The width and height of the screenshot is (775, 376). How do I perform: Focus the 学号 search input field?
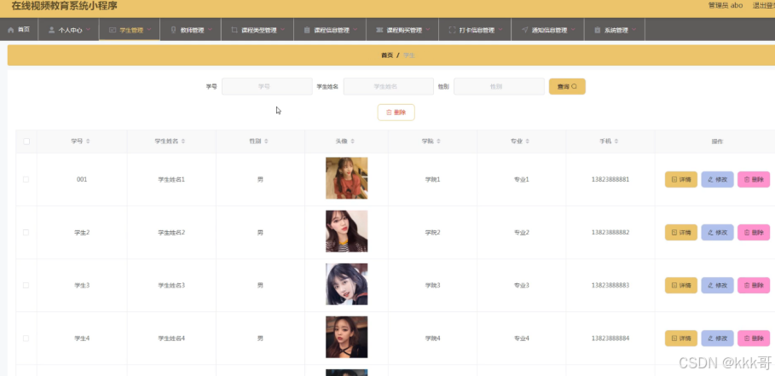pos(267,86)
